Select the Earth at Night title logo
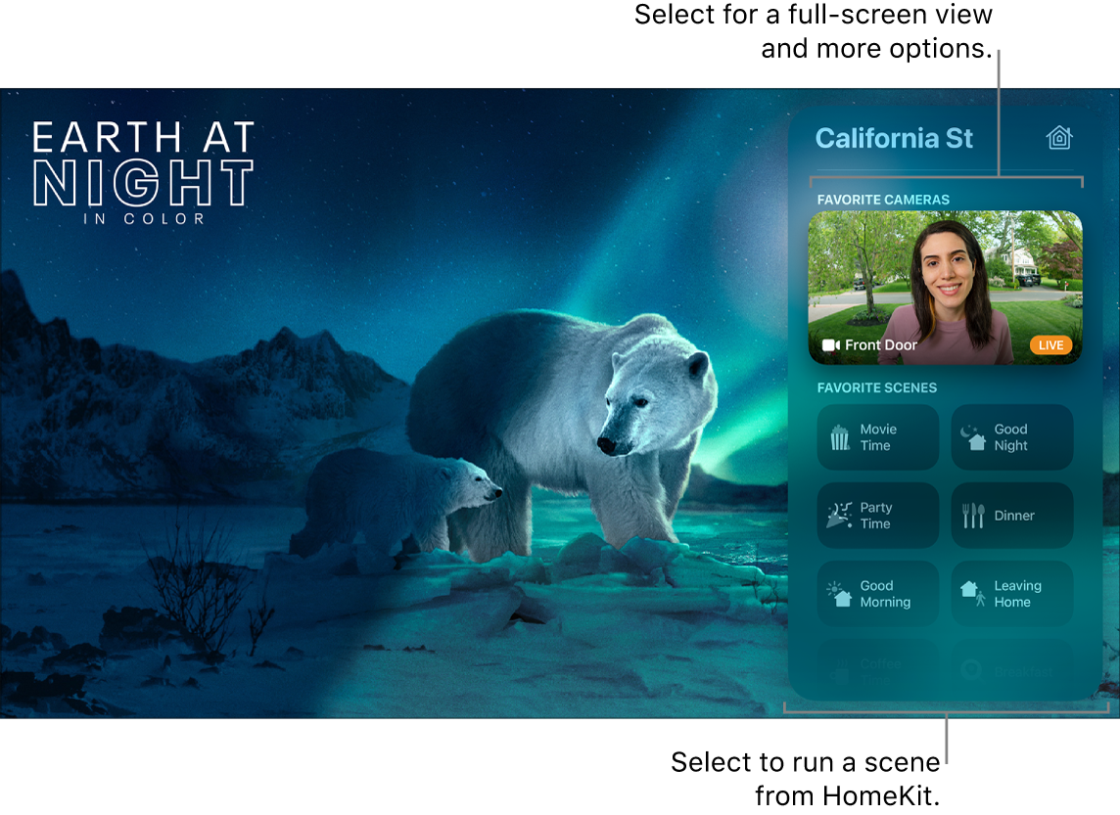Screen dimensions: 1120x815 pos(143,173)
